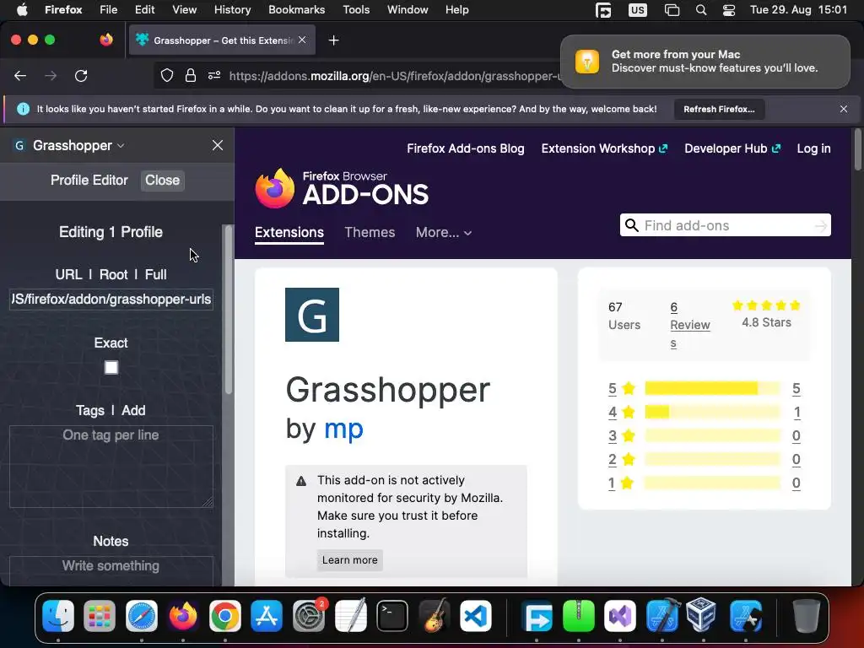
Task: Open Safari from the Dock
Action: [142, 615]
